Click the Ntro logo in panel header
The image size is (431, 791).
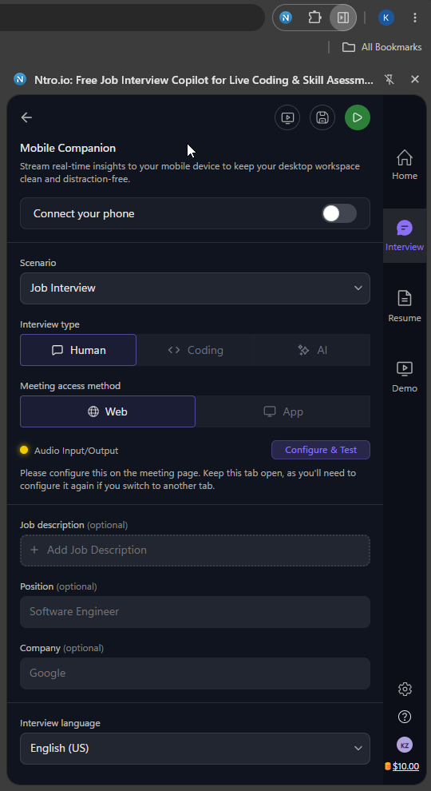tap(20, 79)
